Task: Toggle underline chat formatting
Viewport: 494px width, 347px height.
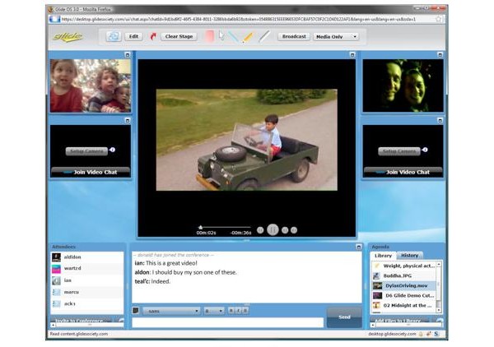Action: (245, 311)
